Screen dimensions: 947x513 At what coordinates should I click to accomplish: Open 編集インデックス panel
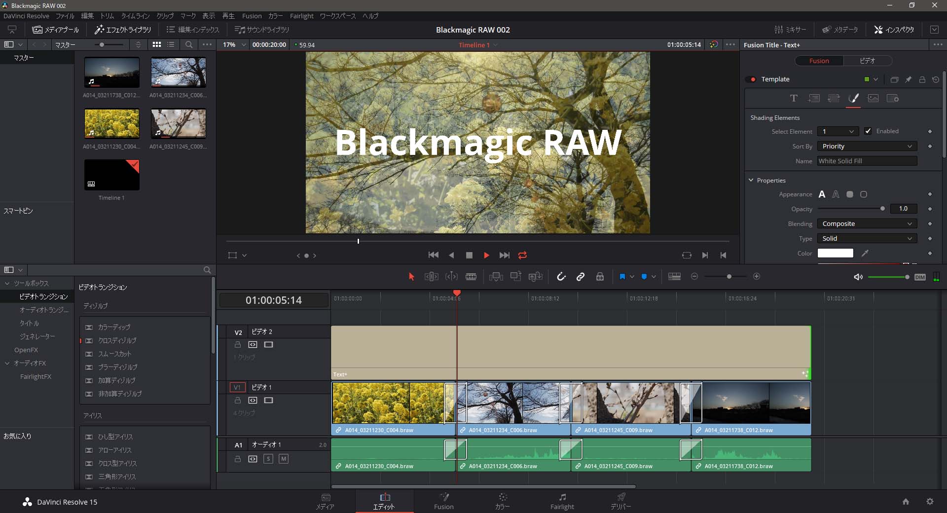pos(193,30)
